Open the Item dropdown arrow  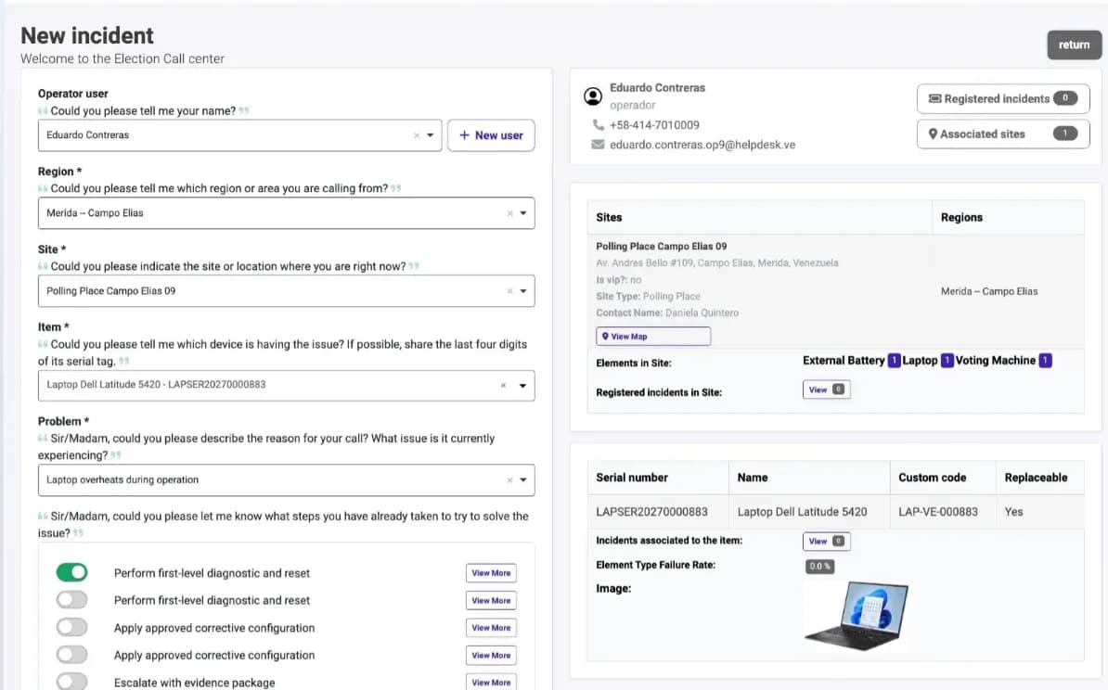point(523,386)
